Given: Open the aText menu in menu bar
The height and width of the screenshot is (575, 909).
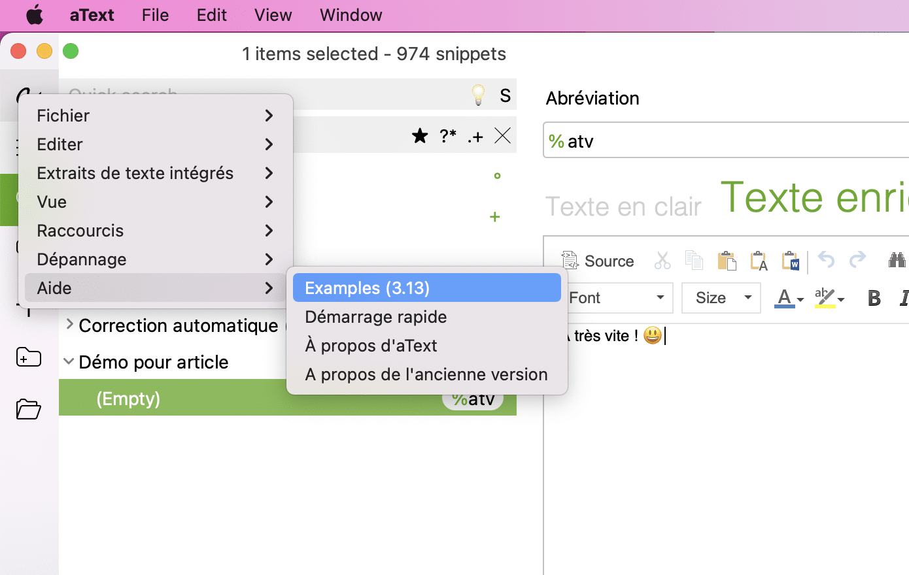Looking at the screenshot, I should (x=92, y=15).
